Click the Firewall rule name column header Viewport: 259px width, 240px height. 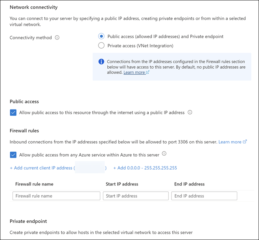34,184
